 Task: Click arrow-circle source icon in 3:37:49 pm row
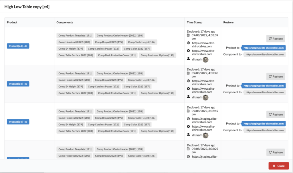click(188, 126)
